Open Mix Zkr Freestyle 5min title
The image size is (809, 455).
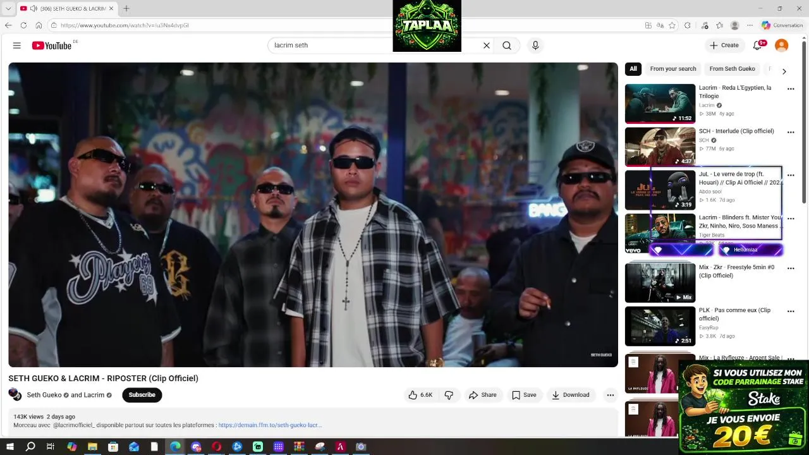[736, 271]
